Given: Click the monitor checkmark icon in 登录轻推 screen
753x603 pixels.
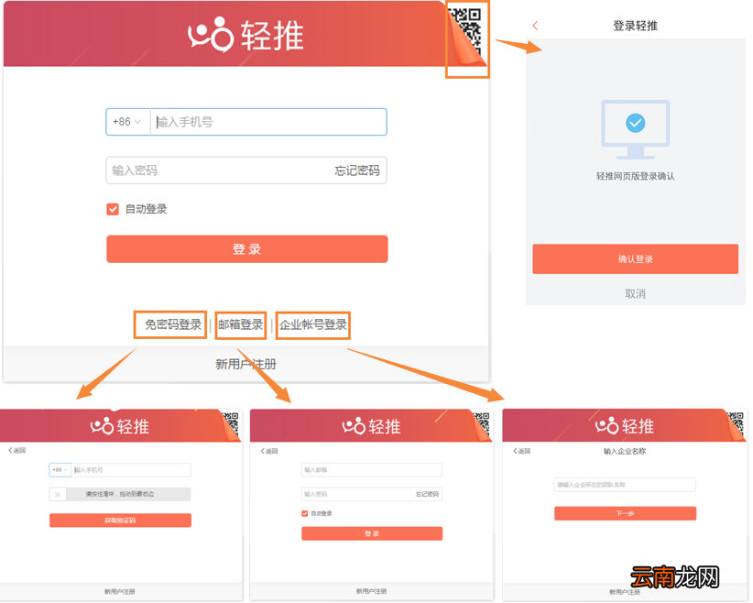Looking at the screenshot, I should pyautogui.click(x=636, y=130).
